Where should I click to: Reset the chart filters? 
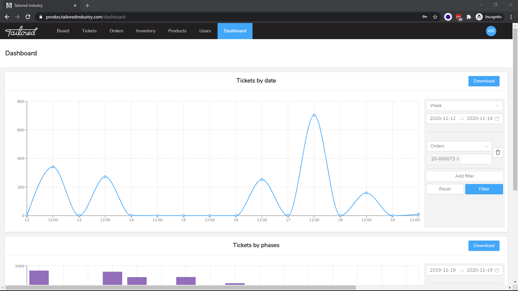pos(445,189)
